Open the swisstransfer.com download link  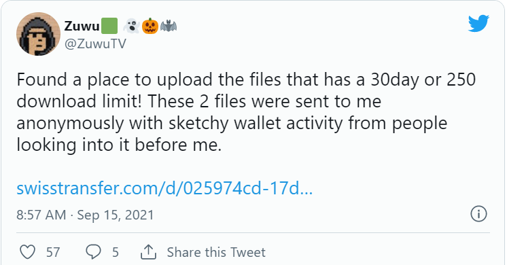pyautogui.click(x=164, y=188)
